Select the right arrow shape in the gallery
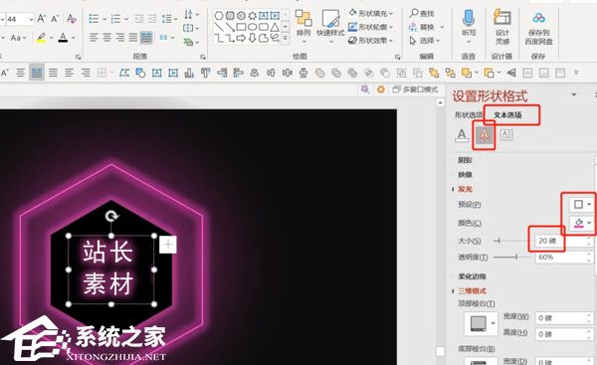 pyautogui.click(x=241, y=38)
